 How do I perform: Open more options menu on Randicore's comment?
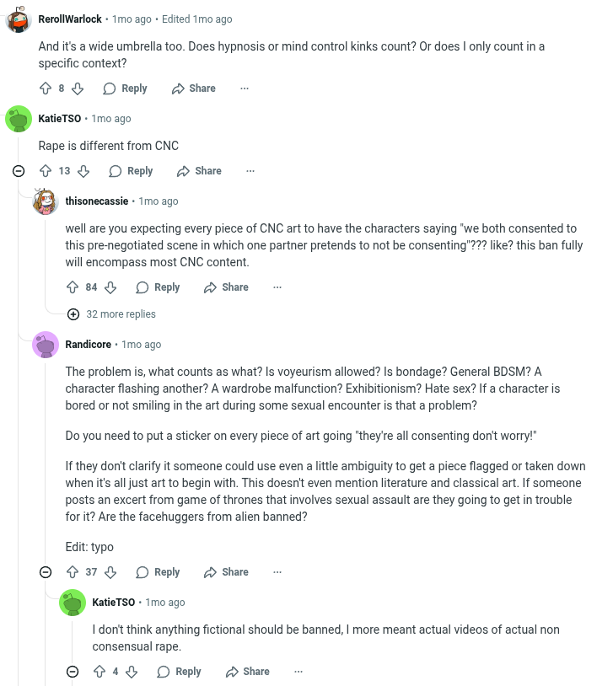[x=277, y=572]
